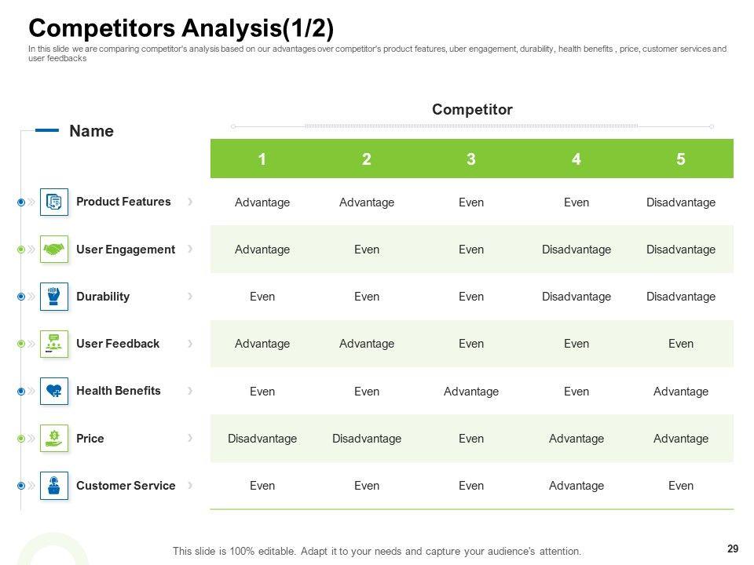This screenshot has width=754, height=565.
Task: Select competitor 5 column header
Action: click(x=681, y=159)
